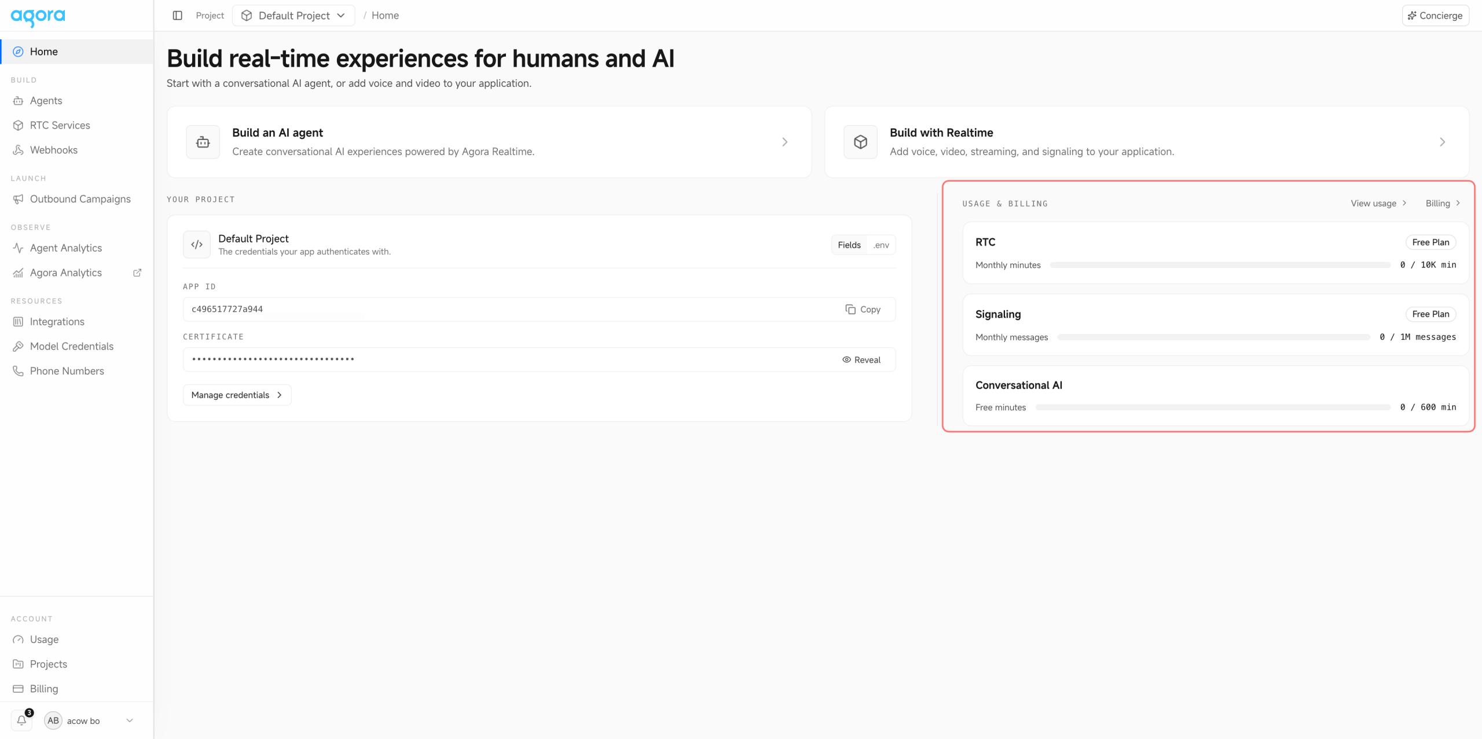Click the Signaling Free Plan badge
This screenshot has width=1482, height=739.
[1430, 314]
